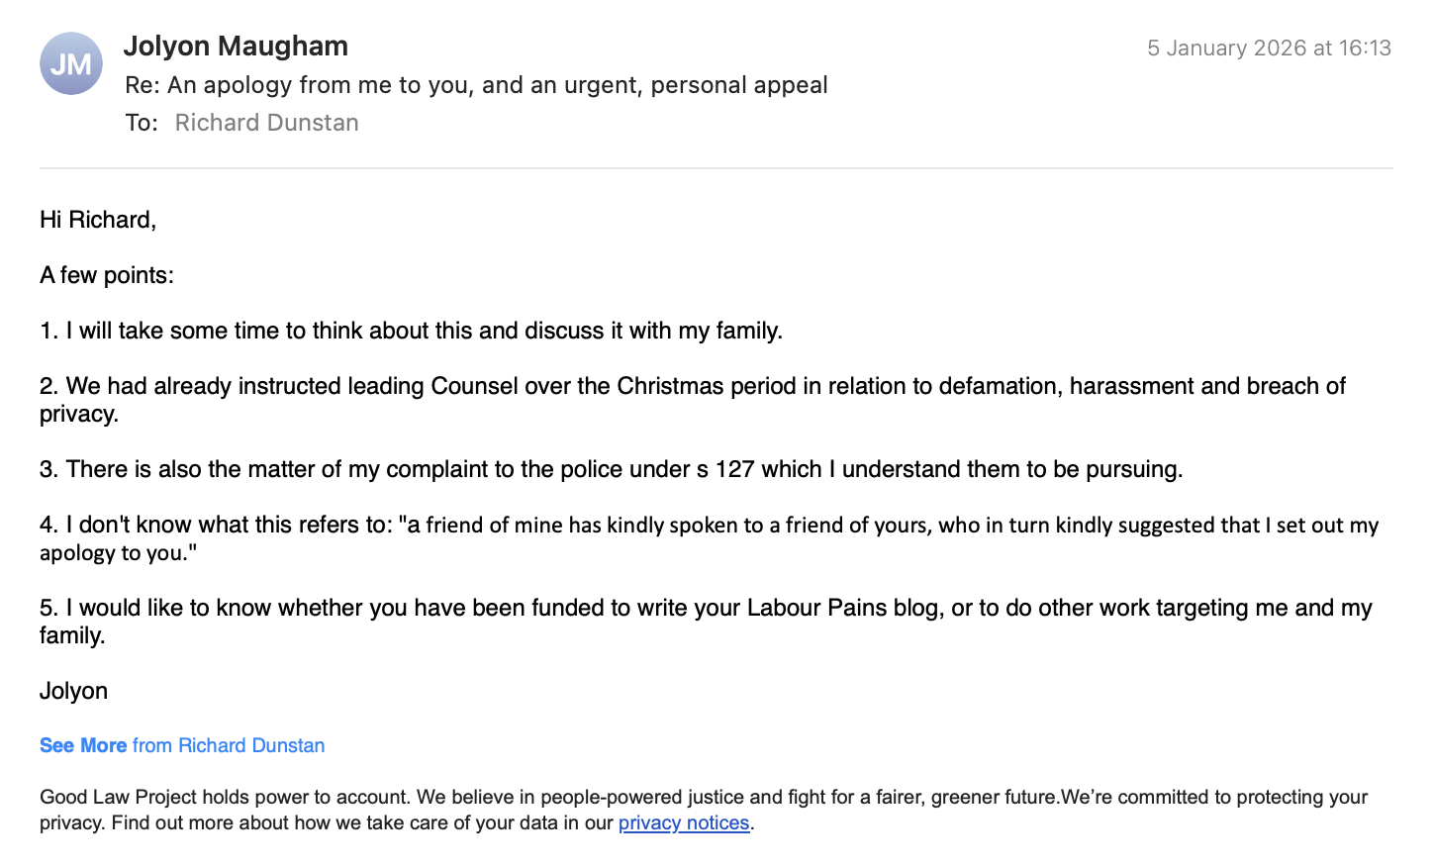Viewport: 1433px width, 867px height.
Task: Click the quoted "a friend of mine" text
Action: 792,526
